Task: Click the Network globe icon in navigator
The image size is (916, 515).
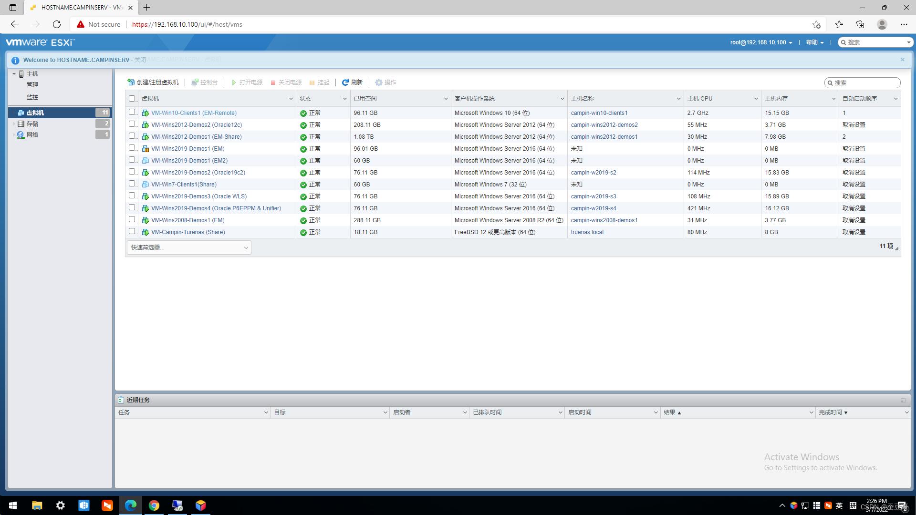Action: pos(21,135)
